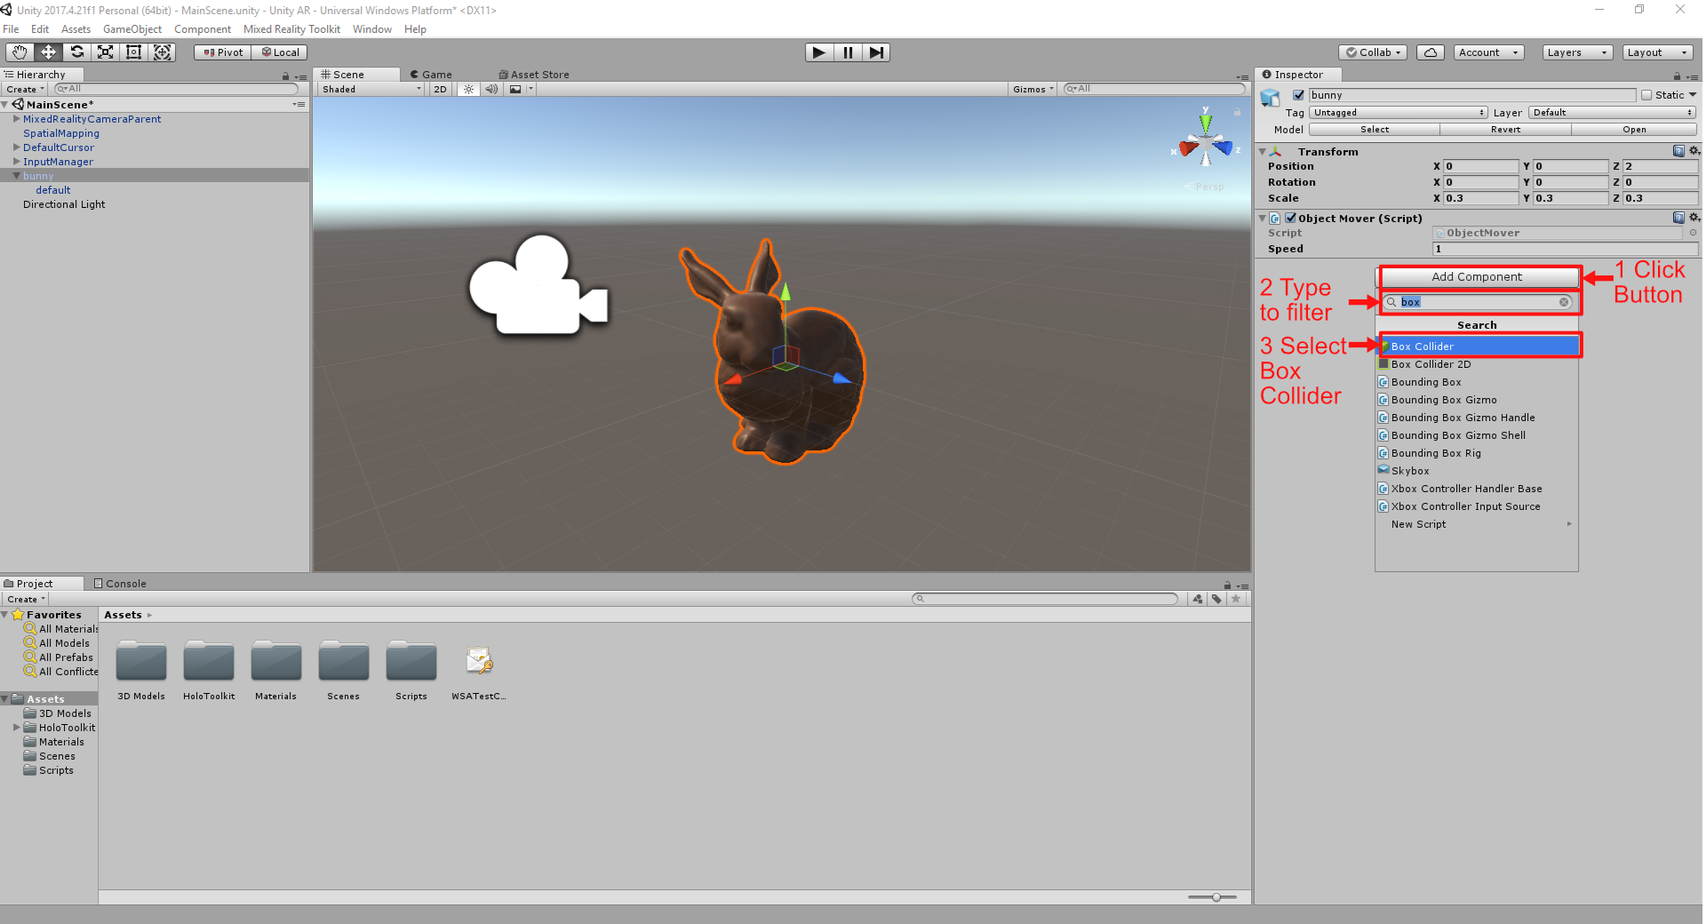Open the Layers dropdown
This screenshot has width=1706, height=924.
[1577, 52]
